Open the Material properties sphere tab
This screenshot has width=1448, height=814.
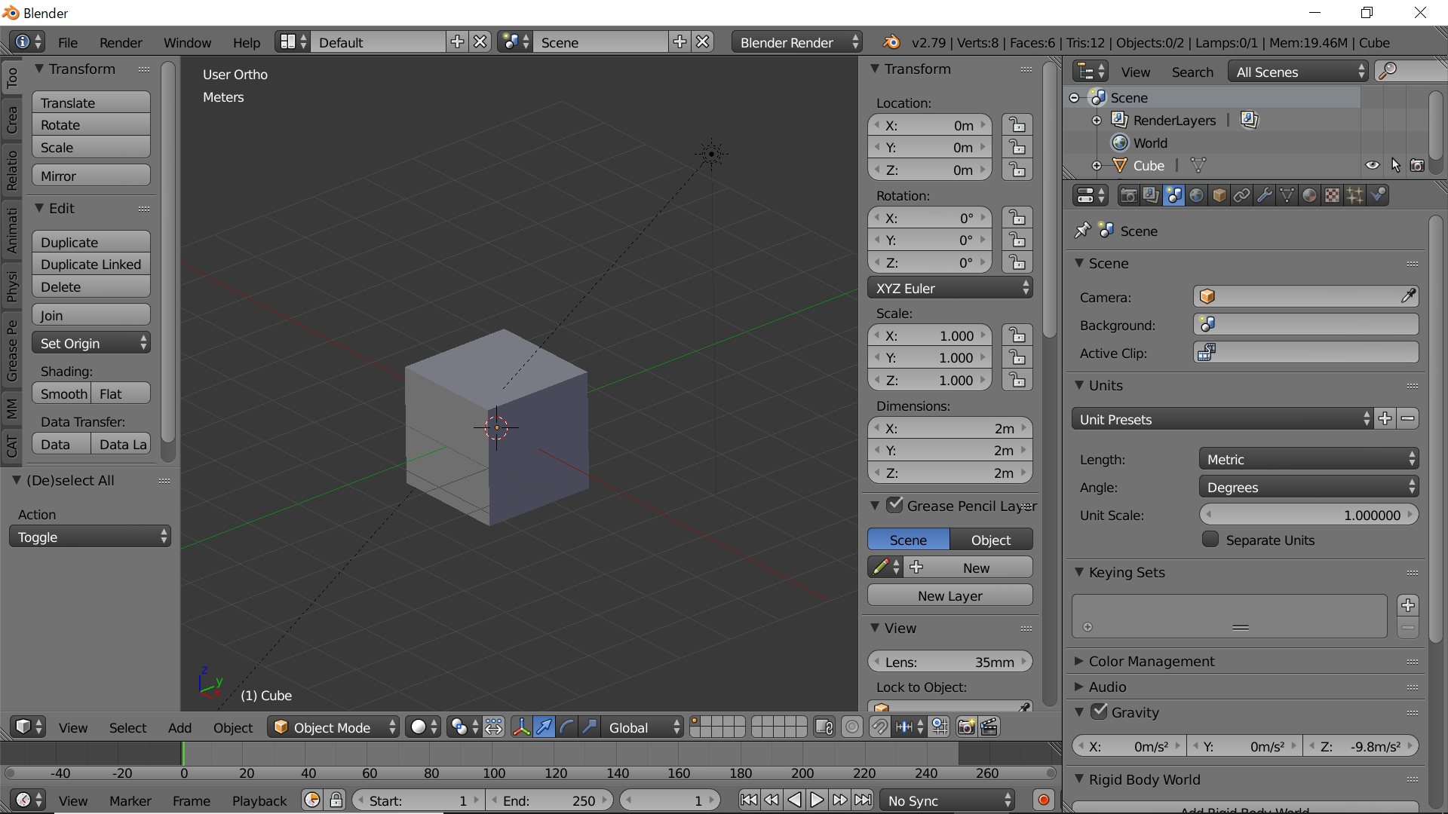tap(1310, 196)
